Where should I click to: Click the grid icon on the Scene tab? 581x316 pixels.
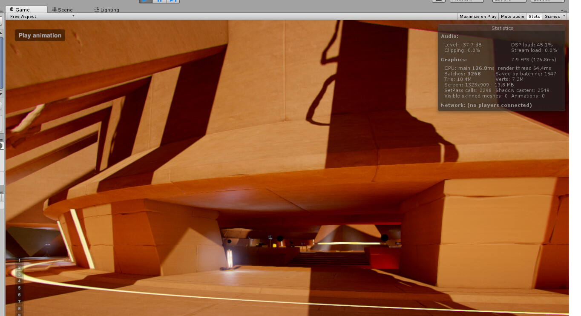[x=54, y=9]
